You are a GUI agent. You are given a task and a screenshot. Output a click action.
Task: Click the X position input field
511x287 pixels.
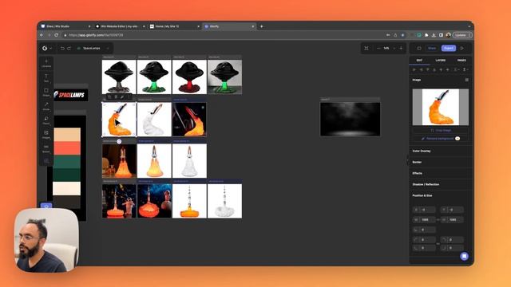coord(424,210)
